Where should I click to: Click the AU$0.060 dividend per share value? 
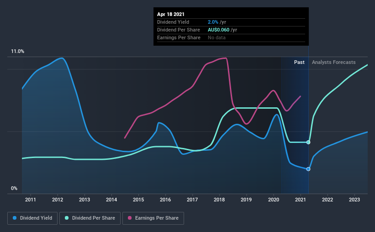218,30
